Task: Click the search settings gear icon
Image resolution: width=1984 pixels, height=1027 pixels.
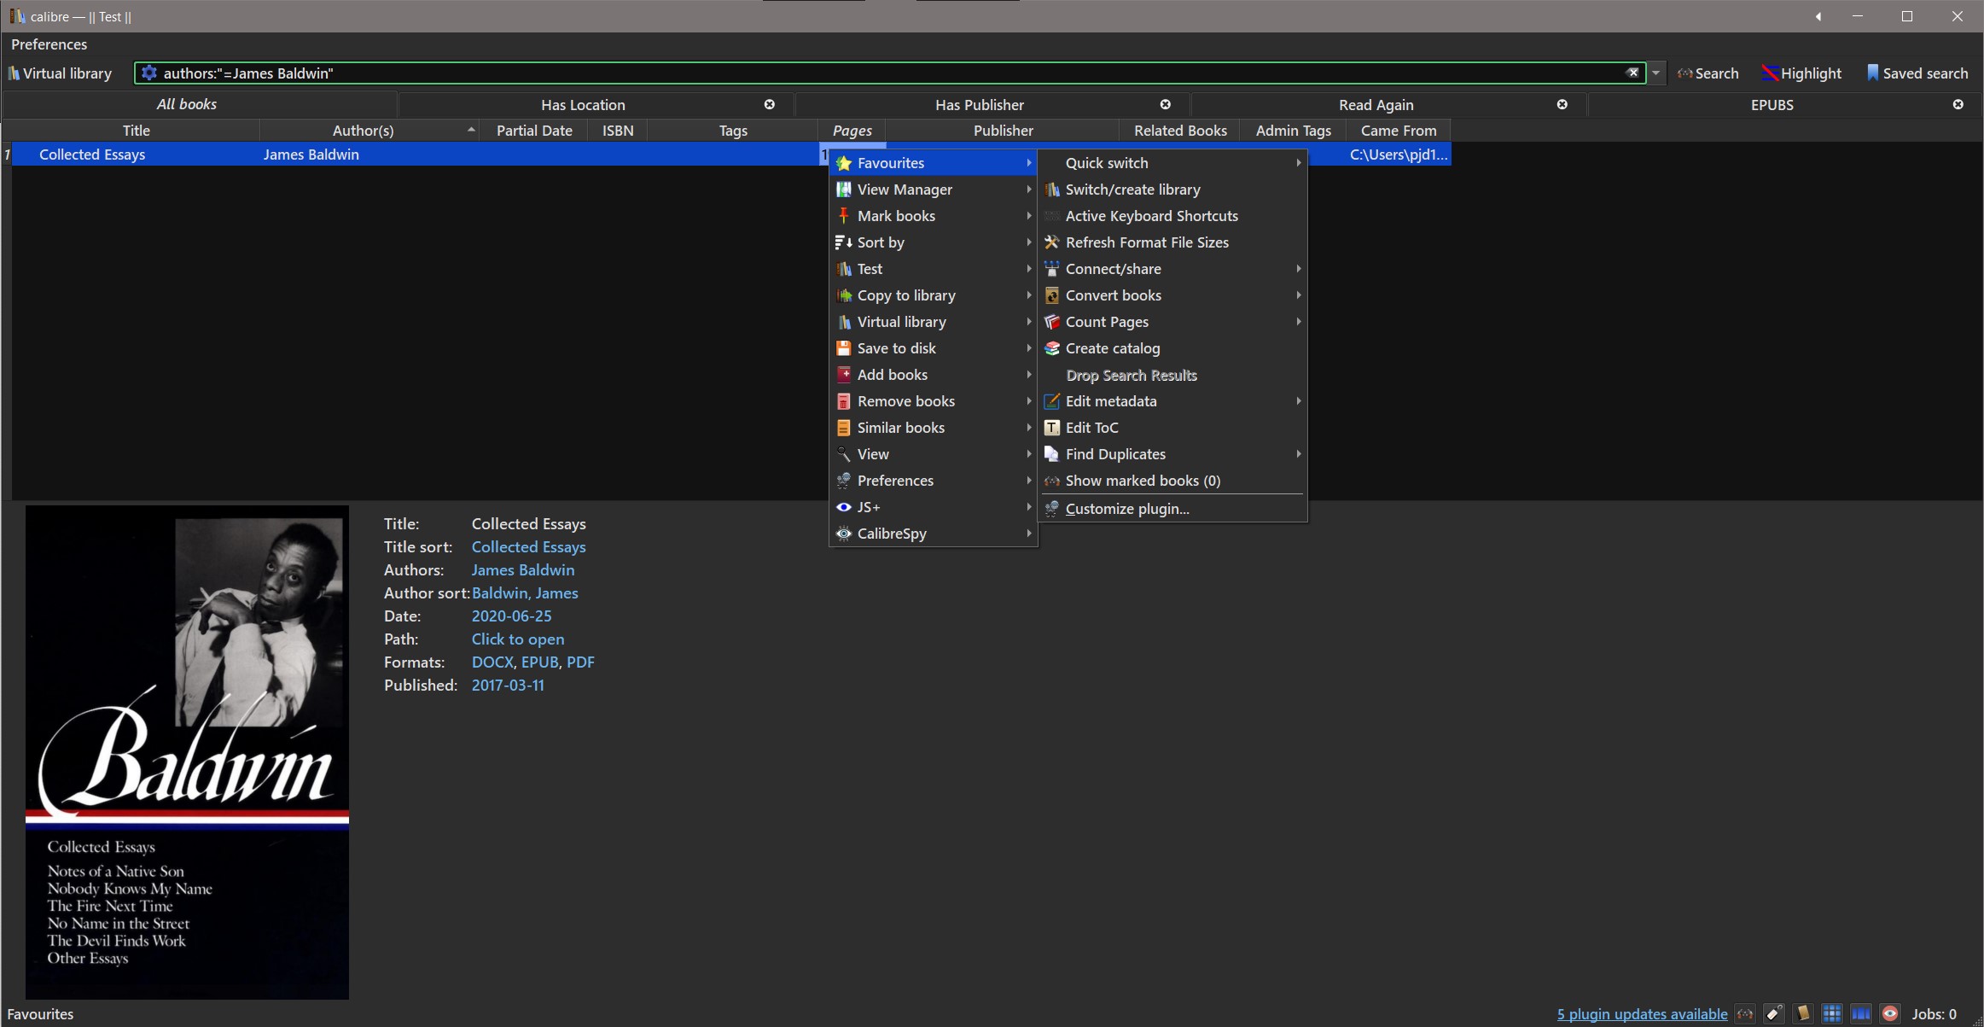Action: coord(149,73)
